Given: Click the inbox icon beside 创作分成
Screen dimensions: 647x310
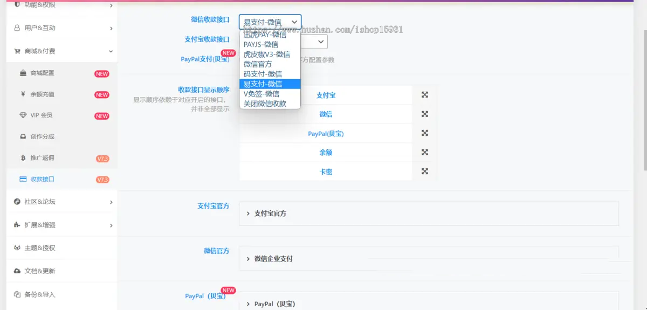Looking at the screenshot, I should 23,136.
